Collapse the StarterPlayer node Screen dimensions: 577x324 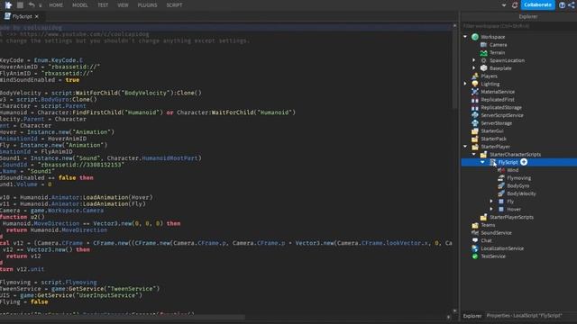pos(465,147)
